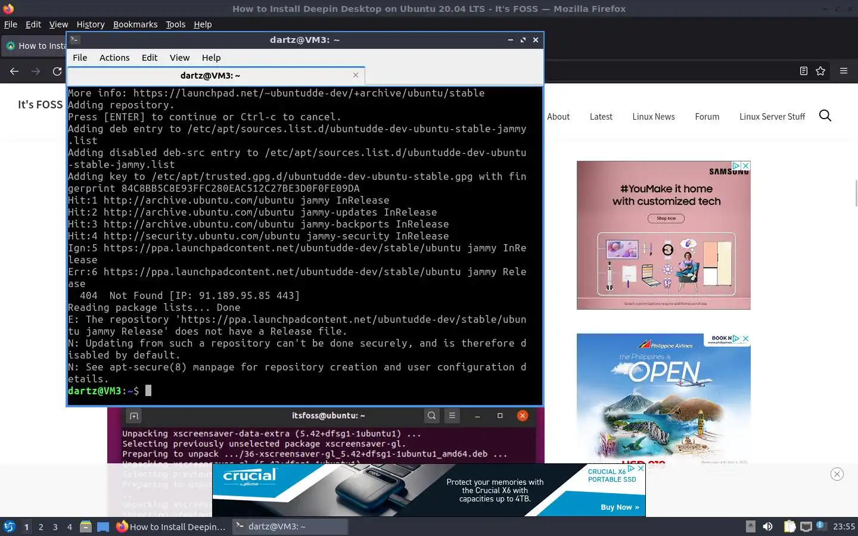Close the dartz@VM3 terminal tab
Viewport: 858px width, 536px height.
(356, 75)
